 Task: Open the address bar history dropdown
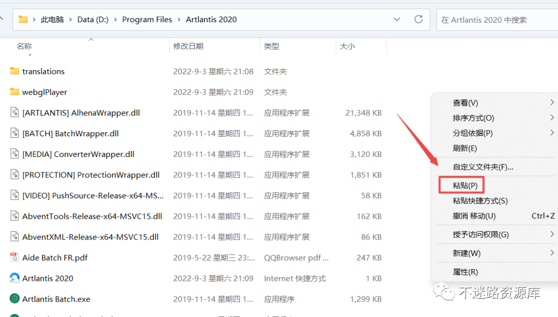[x=397, y=19]
